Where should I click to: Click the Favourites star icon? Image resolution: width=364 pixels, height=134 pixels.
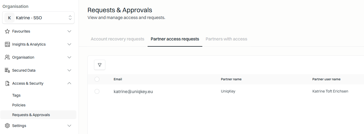pyautogui.click(x=7, y=31)
